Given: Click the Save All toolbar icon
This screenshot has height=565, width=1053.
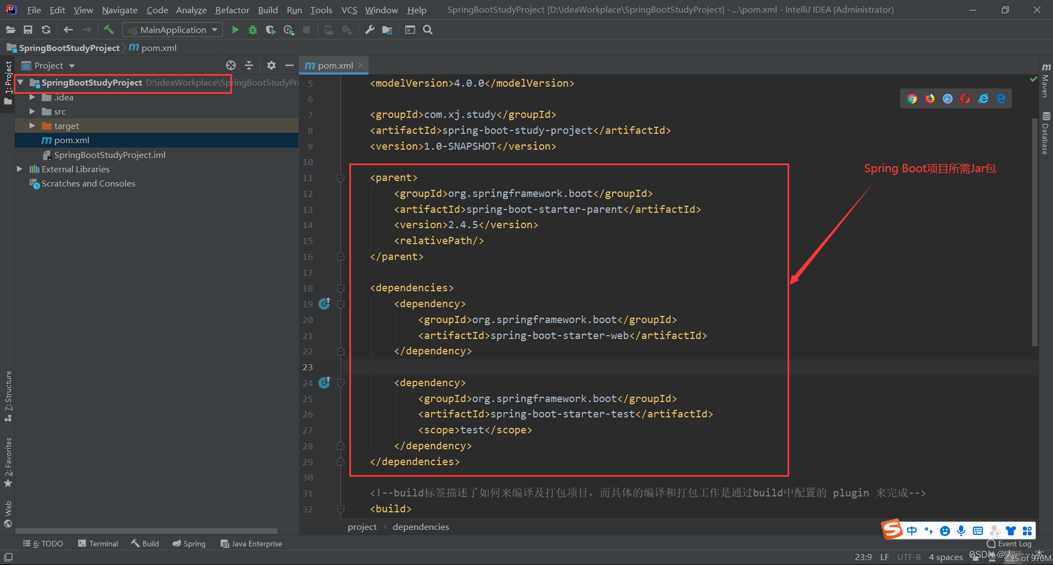Looking at the screenshot, I should [x=28, y=30].
